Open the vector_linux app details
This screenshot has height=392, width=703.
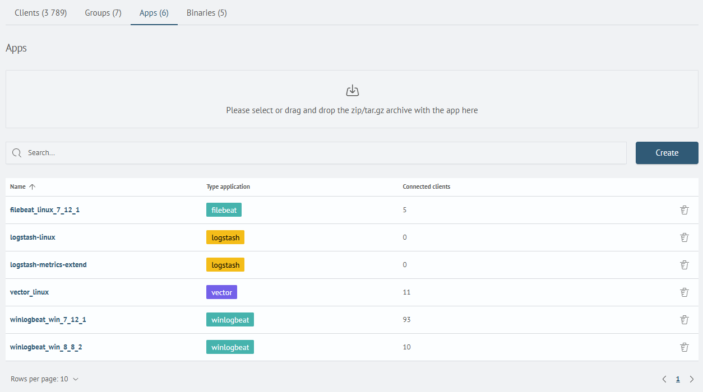point(29,292)
